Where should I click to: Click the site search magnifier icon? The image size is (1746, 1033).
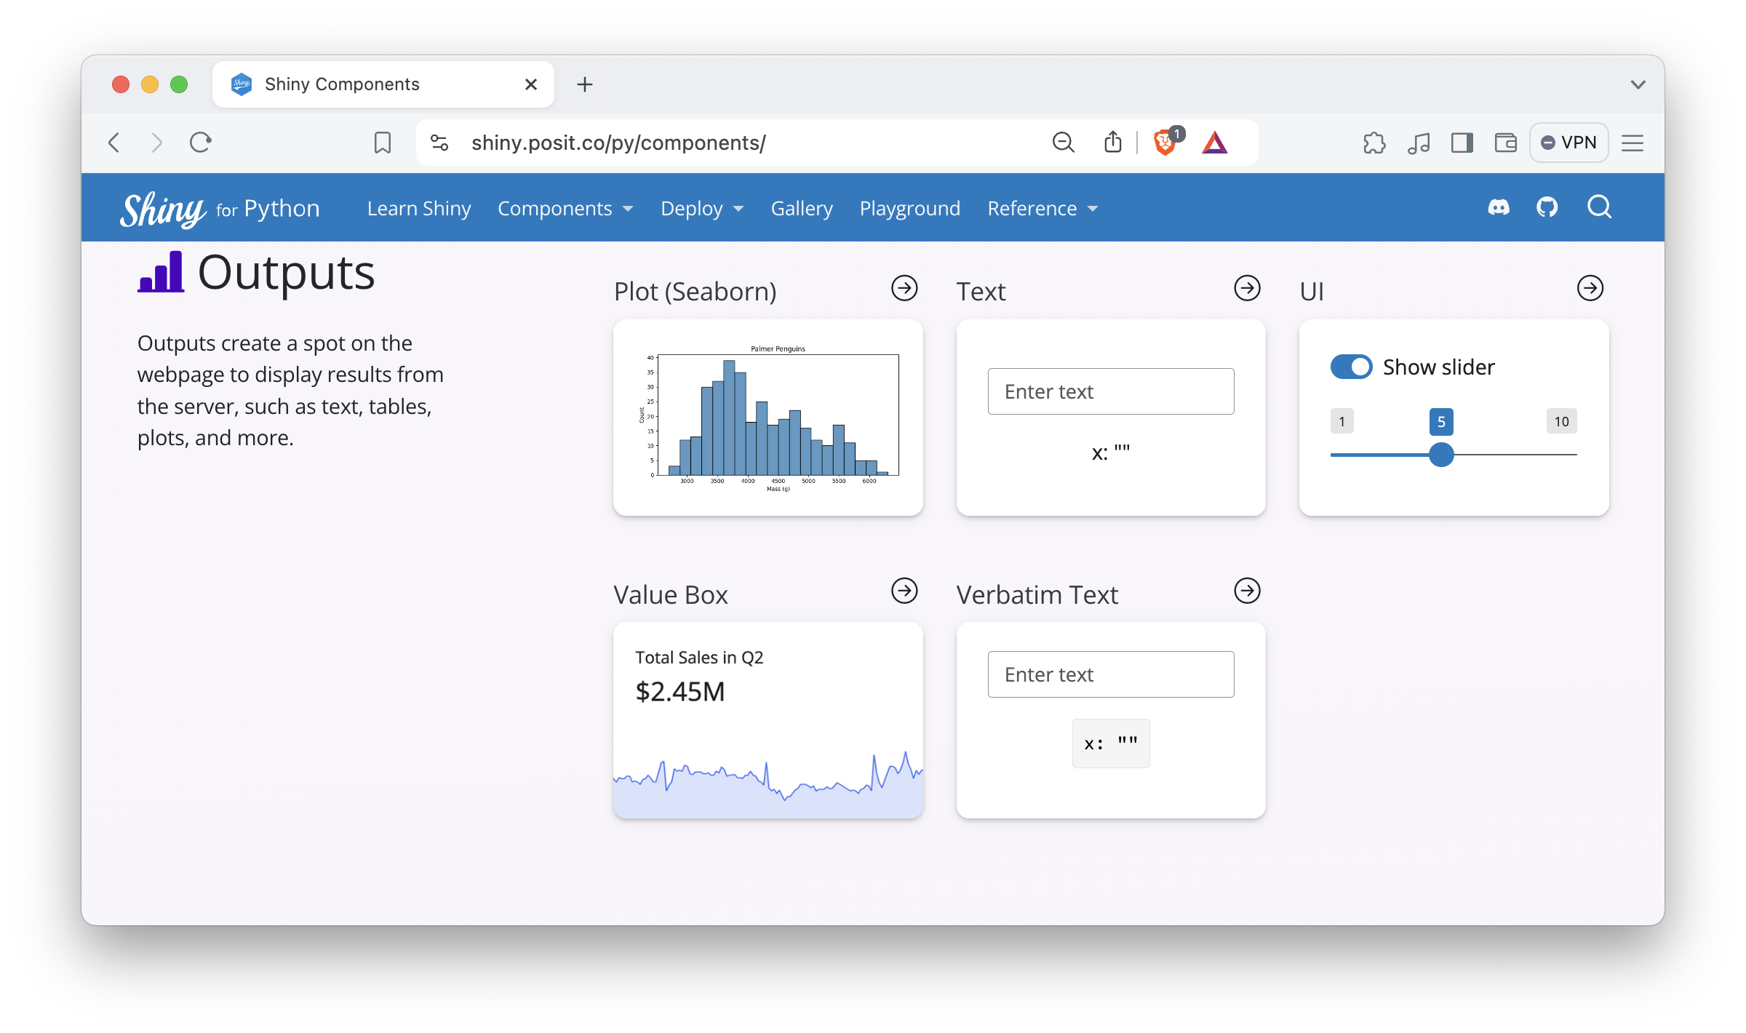click(x=1599, y=208)
